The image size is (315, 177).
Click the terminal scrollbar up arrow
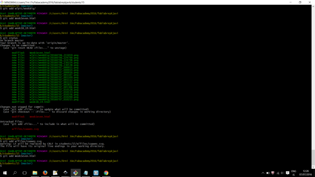[313, 6]
